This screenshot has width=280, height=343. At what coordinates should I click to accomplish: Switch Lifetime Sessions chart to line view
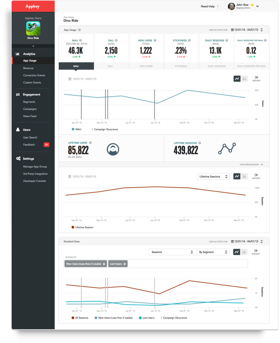[x=237, y=176]
